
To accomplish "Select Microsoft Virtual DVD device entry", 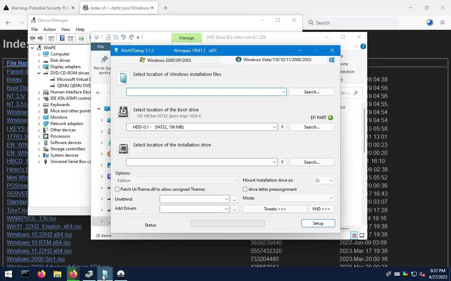I will tap(70, 79).
